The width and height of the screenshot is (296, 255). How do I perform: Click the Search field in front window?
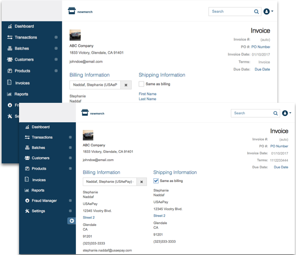tap(251, 113)
